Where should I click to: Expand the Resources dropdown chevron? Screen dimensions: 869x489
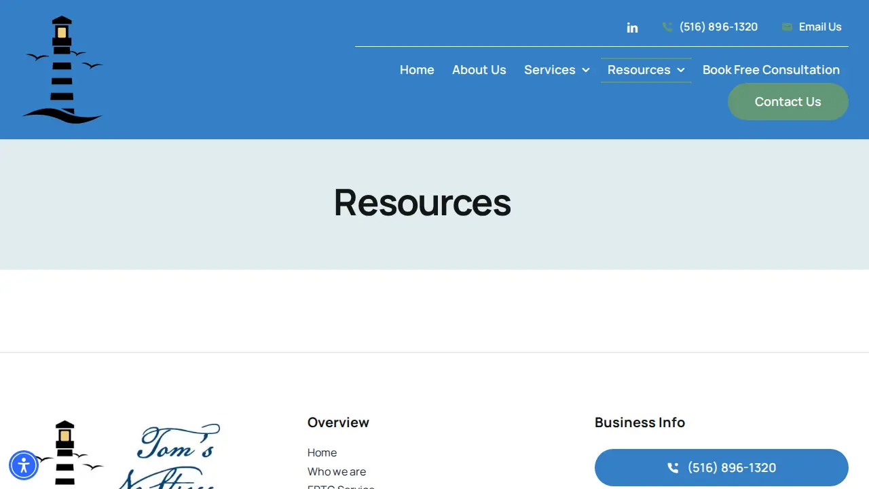(x=681, y=70)
